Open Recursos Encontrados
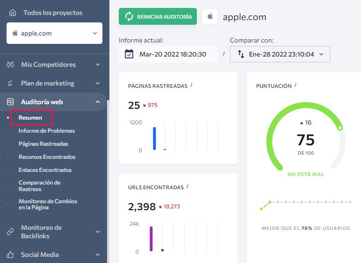The height and width of the screenshot is (263, 361). tap(47, 157)
